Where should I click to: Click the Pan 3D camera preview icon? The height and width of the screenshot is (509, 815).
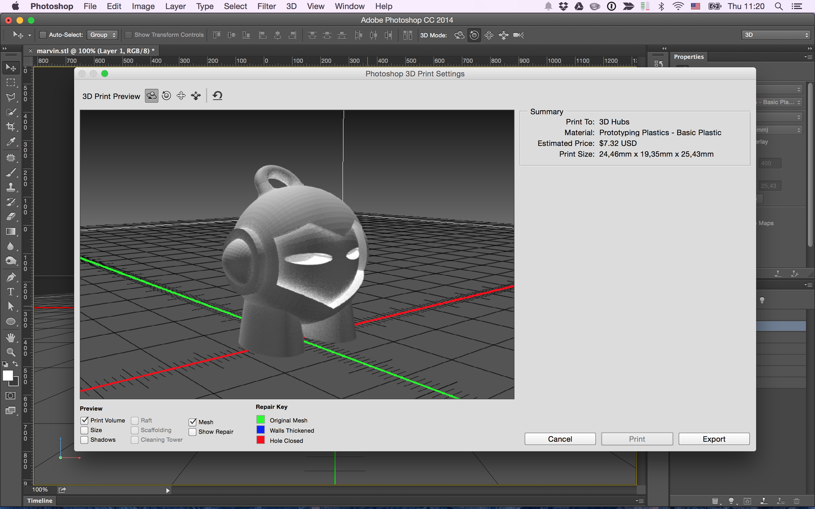pos(181,96)
